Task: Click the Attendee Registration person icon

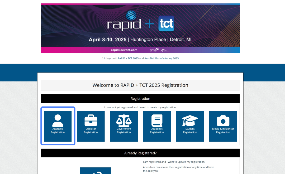Action: point(58,120)
